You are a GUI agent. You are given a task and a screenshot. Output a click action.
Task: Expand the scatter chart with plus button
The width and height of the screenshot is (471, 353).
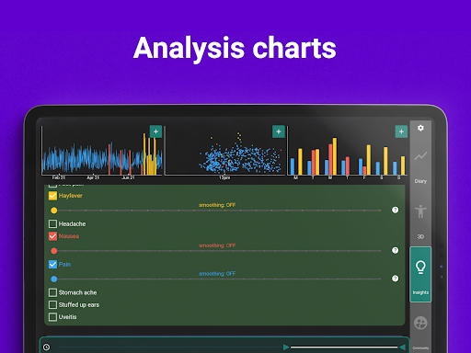279,131
